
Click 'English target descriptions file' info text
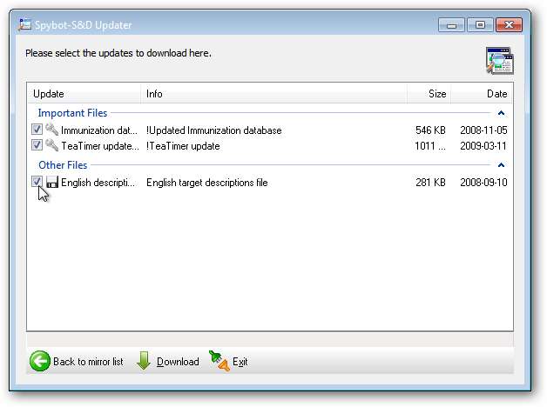[x=207, y=183]
